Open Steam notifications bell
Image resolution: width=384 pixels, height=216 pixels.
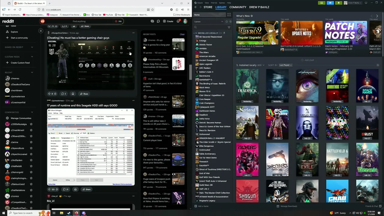click(x=338, y=3)
